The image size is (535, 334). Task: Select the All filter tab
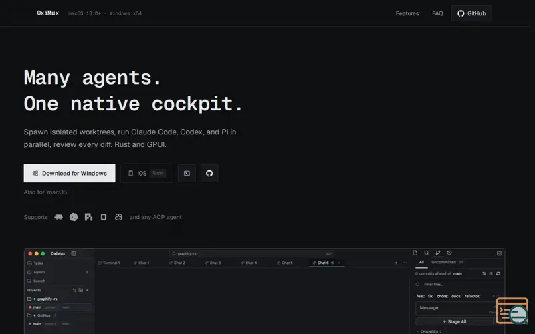point(421,262)
